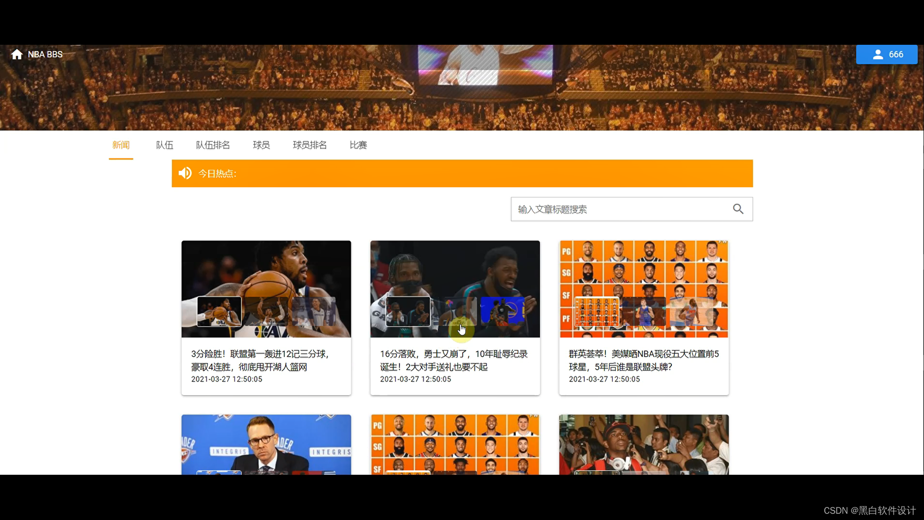Open the 球员排名 tab
The height and width of the screenshot is (520, 924).
coord(309,145)
